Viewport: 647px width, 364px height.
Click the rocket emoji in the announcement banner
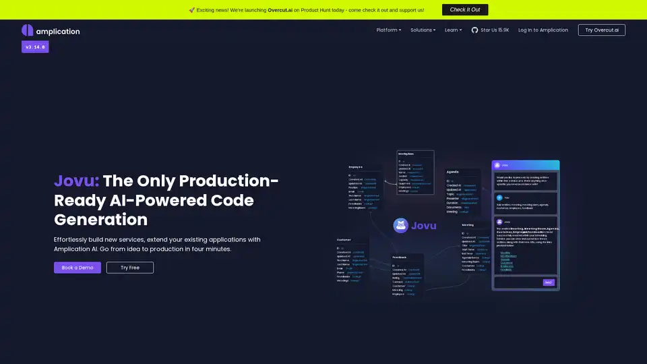point(192,10)
